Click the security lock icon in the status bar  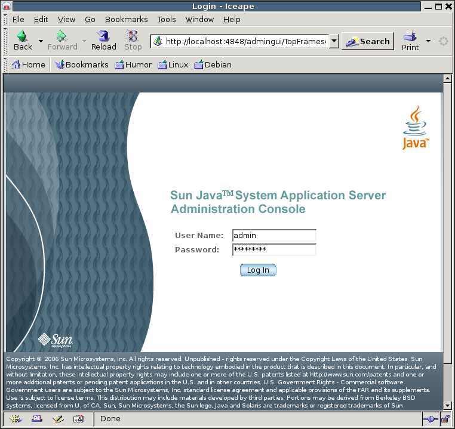pos(445,419)
